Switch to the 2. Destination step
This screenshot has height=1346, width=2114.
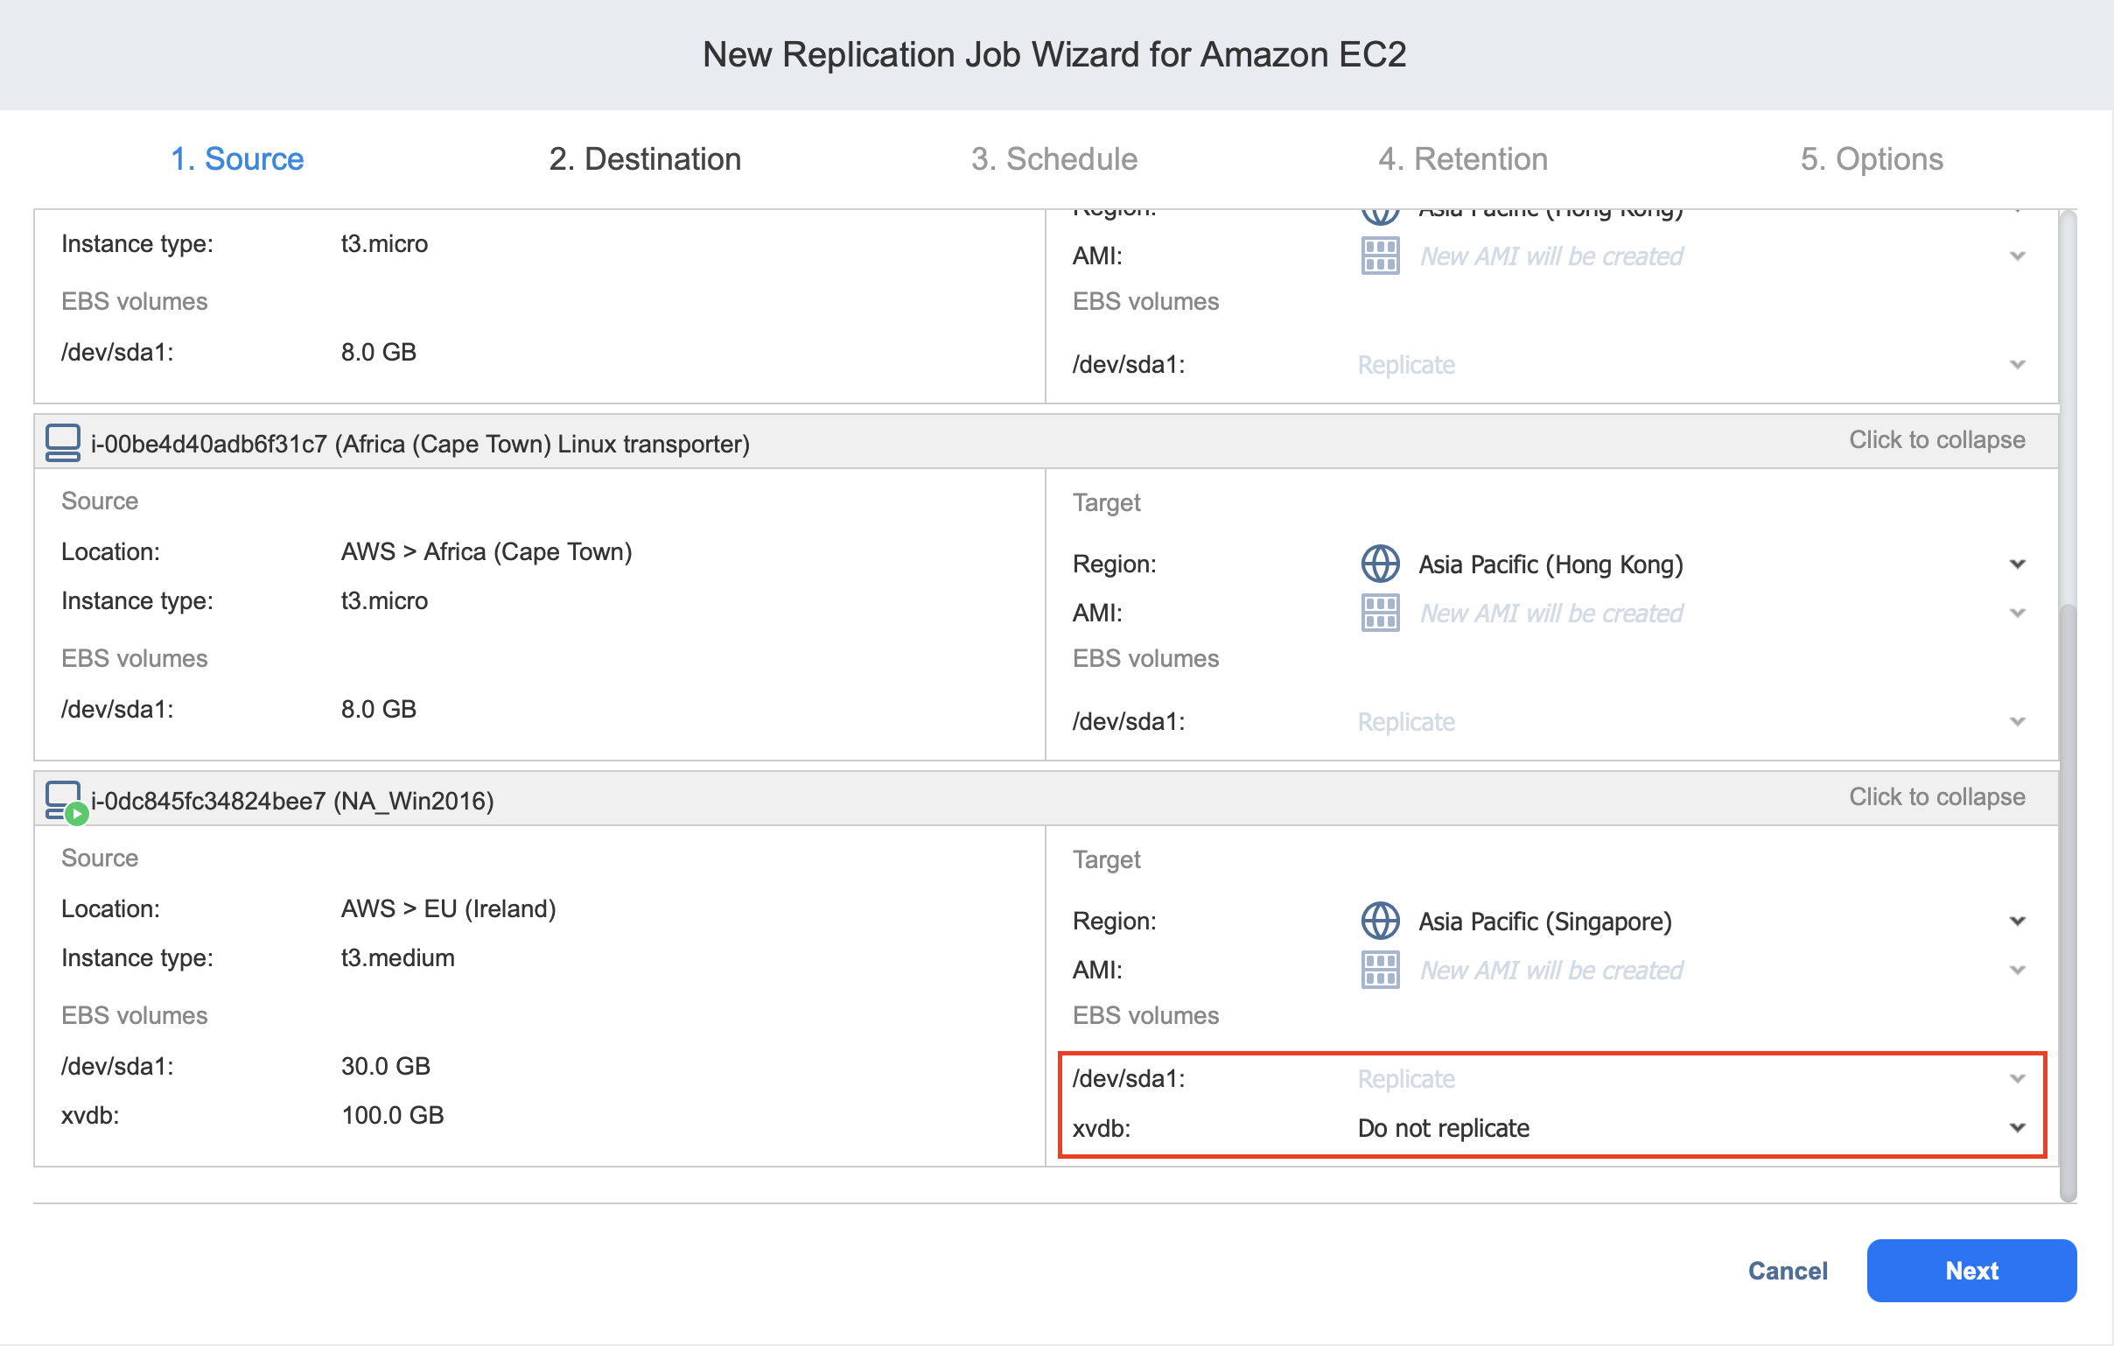(644, 159)
